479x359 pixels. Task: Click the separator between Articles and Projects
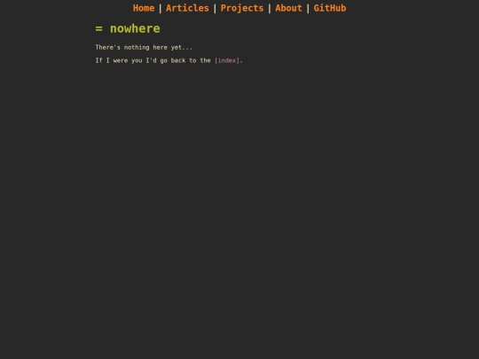pos(215,8)
